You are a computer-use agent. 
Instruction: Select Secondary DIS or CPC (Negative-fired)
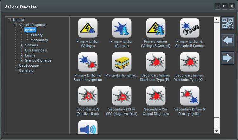click(x=122, y=96)
